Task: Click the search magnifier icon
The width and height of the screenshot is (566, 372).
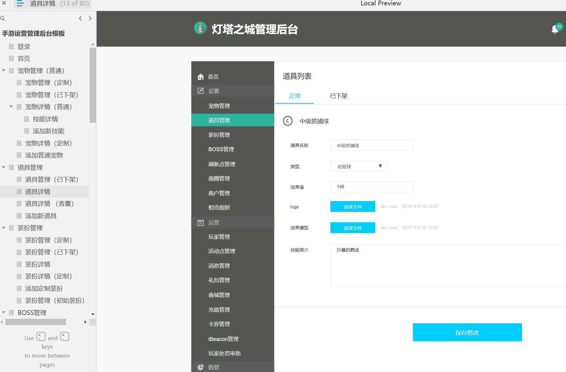Action: (x=3, y=18)
